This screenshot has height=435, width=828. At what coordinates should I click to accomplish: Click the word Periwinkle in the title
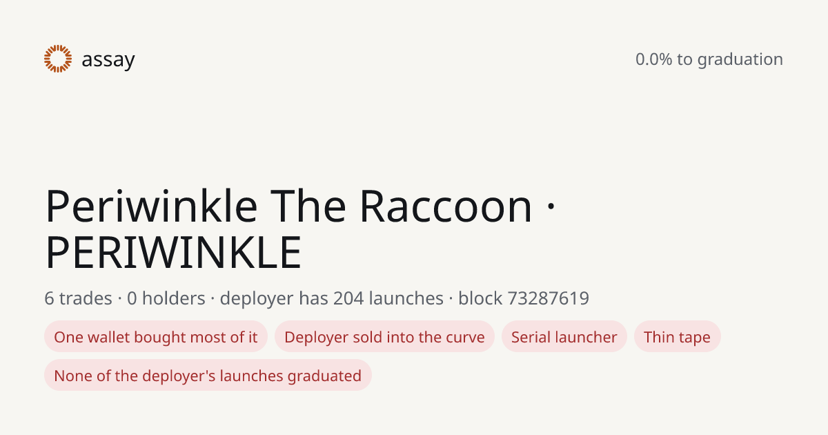(151, 206)
